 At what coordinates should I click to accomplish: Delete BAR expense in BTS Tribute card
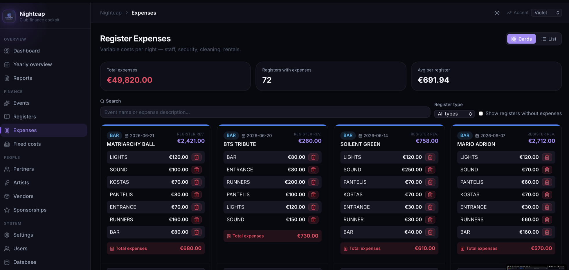[x=313, y=157]
